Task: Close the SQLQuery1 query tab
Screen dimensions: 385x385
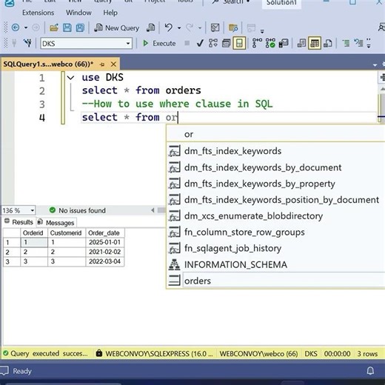Action: coord(113,64)
